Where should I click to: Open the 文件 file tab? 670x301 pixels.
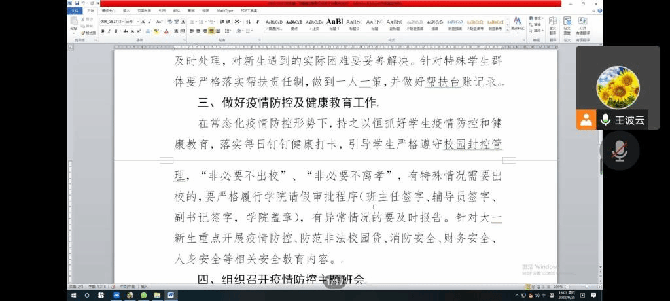[x=75, y=10]
